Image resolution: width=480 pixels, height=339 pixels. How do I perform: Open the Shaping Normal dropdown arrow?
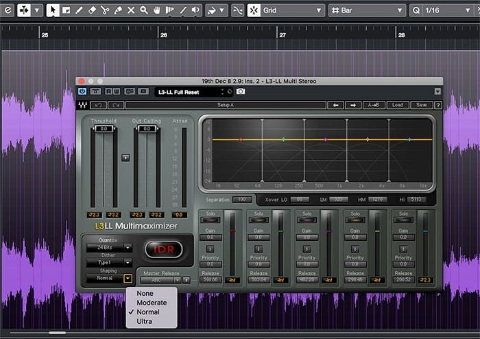(x=128, y=279)
